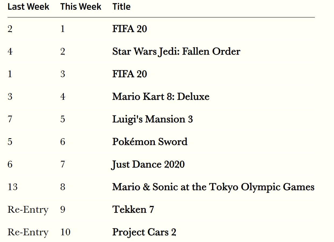Screen dimensions: 334x242
Task: Select the Luigi's Mansion 3 title
Action: 153,119
